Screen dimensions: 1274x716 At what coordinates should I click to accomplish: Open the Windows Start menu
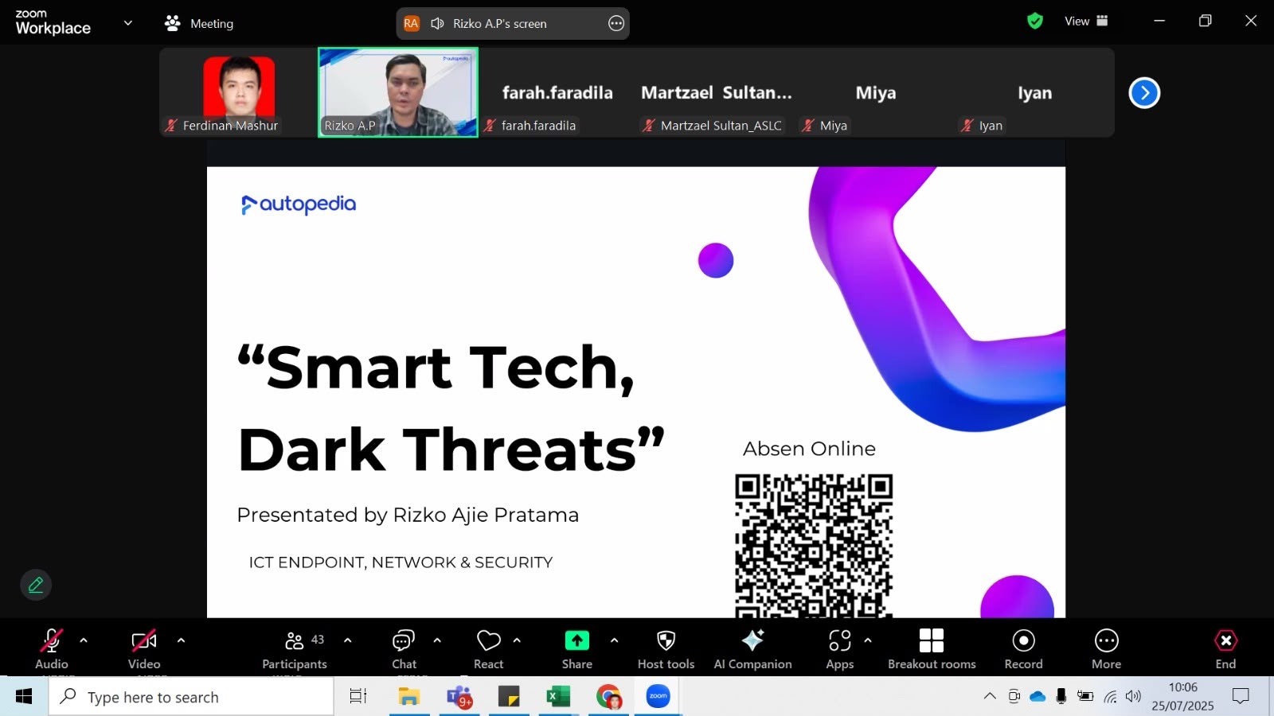(x=24, y=697)
